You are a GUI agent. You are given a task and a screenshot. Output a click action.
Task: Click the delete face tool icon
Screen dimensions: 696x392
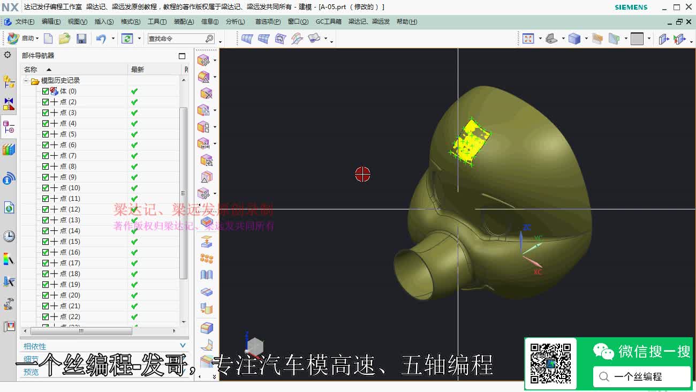[206, 94]
